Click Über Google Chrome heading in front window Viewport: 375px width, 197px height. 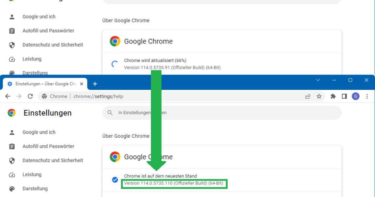[x=126, y=136]
